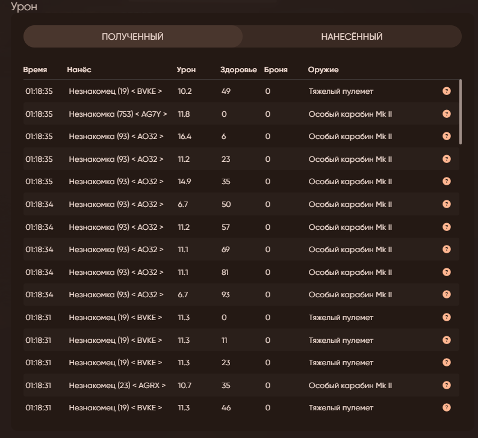The width and height of the screenshot is (478, 438).
Task: Click question icon in the AGRX row
Action: click(x=447, y=385)
